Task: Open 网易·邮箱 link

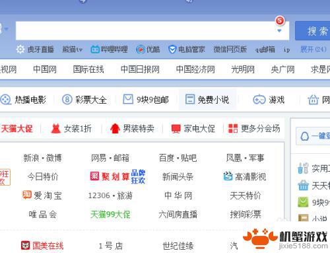Action: 110,158
